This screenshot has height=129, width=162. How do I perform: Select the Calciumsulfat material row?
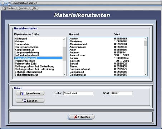tap(107, 75)
